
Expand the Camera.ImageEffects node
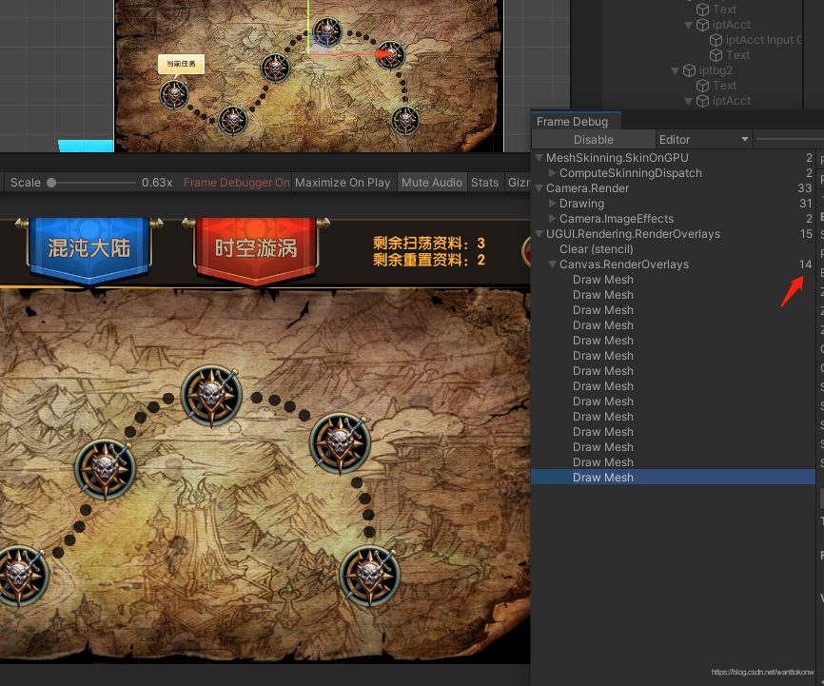tap(552, 218)
